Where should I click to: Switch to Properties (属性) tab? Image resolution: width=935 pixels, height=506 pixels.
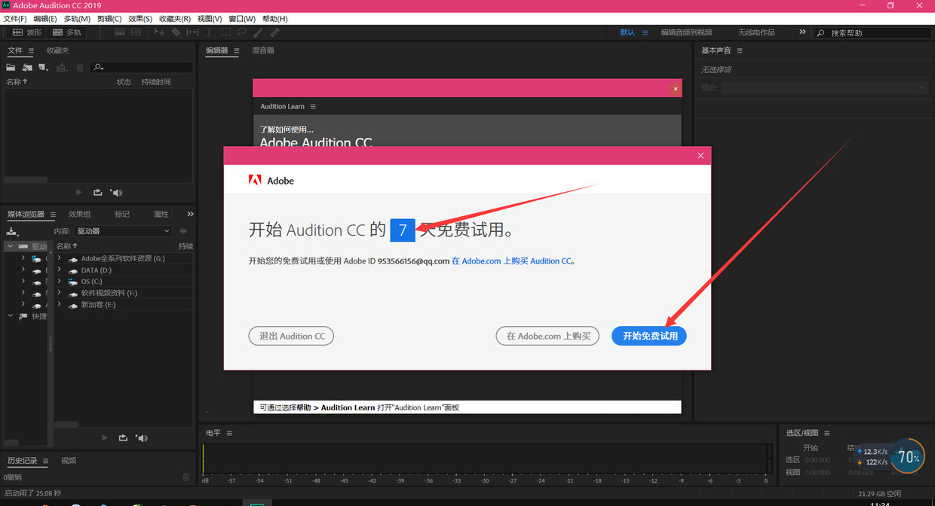click(161, 214)
